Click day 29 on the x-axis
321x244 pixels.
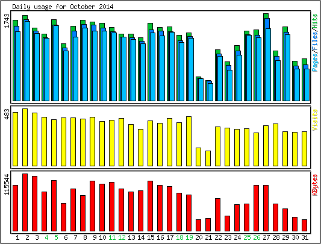[x=285, y=237]
